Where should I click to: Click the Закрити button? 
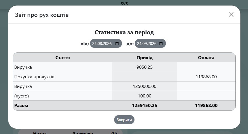point(124,120)
